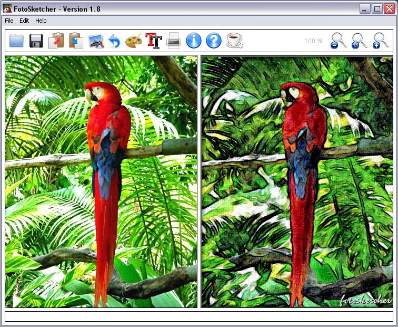Show the about info with the blue i icon
This screenshot has width=398, height=327.
click(x=194, y=41)
